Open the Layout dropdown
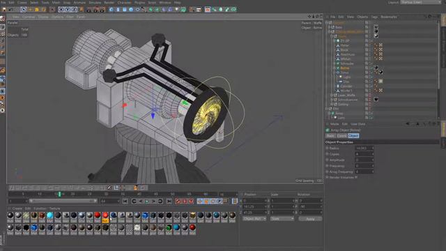This screenshot has width=446, height=251. pyautogui.click(x=420, y=2)
